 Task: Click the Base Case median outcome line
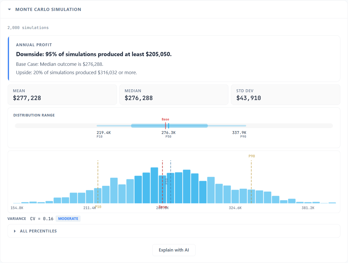tap(60, 64)
